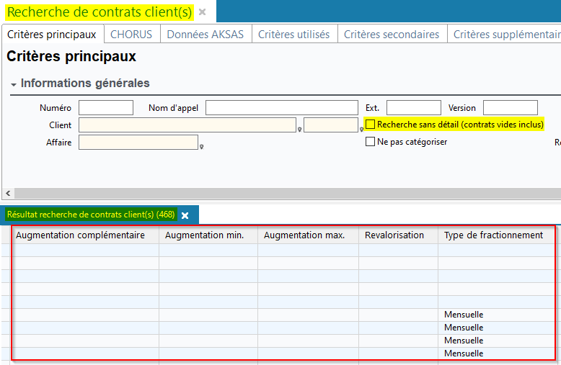The height and width of the screenshot is (365, 561).
Task: Open the Affaire field lookup icon
Action: pyautogui.click(x=201, y=146)
